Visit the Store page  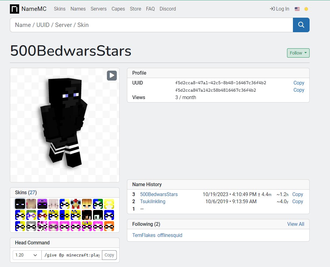pyautogui.click(x=135, y=9)
